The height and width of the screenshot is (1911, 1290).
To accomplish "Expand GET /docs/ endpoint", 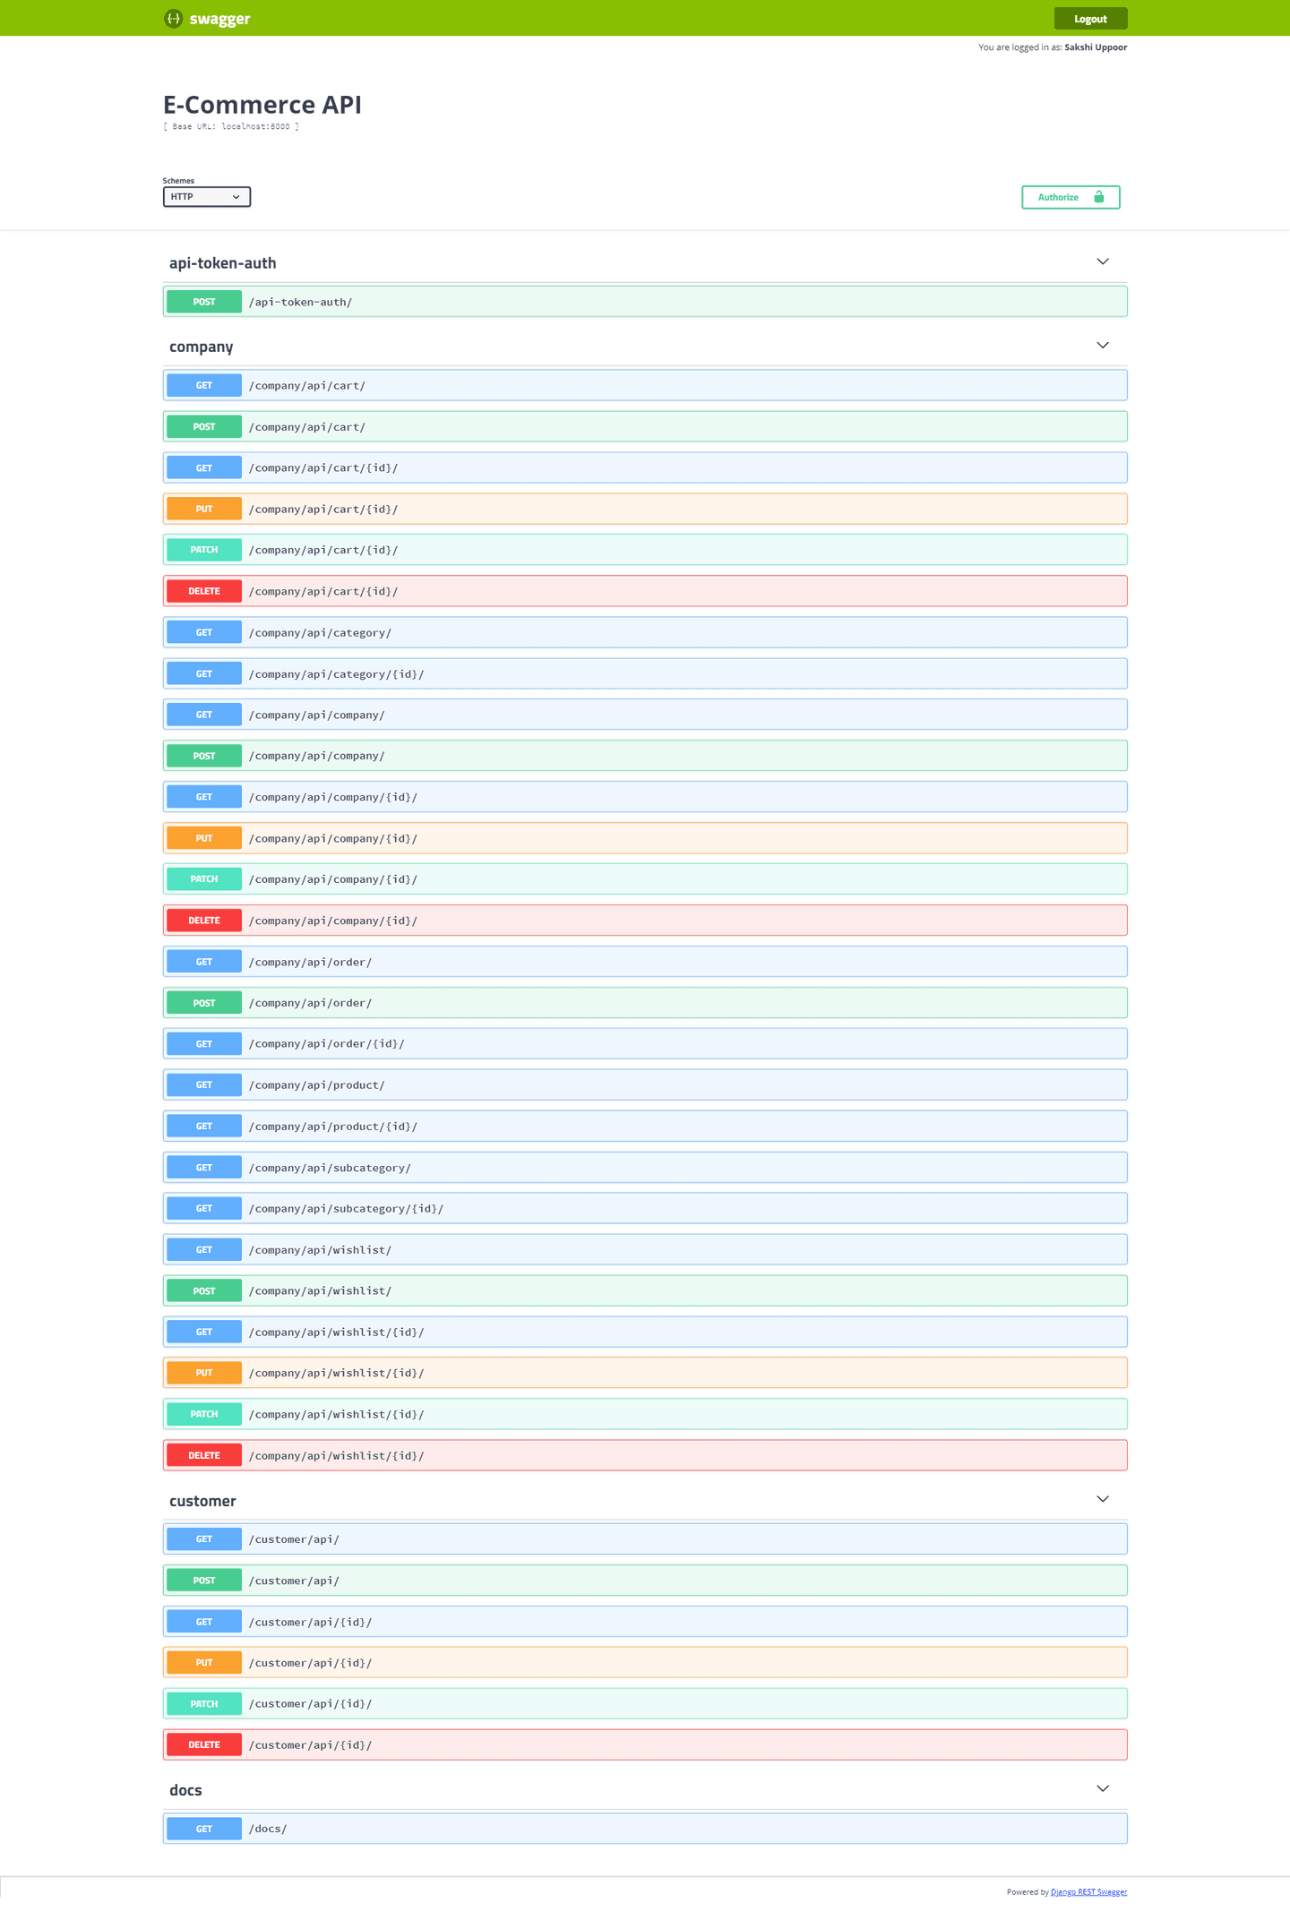I will 645,1828.
